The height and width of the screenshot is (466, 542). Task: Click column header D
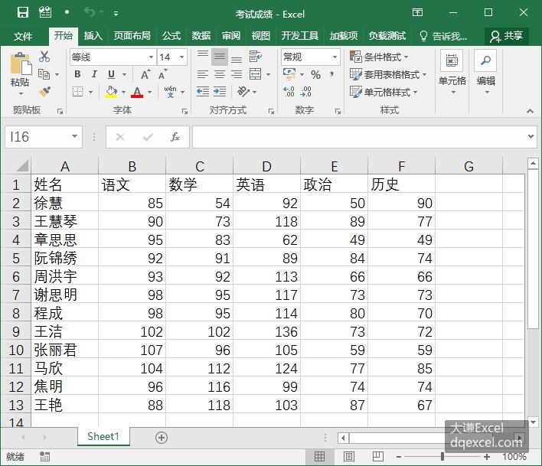coord(267,167)
